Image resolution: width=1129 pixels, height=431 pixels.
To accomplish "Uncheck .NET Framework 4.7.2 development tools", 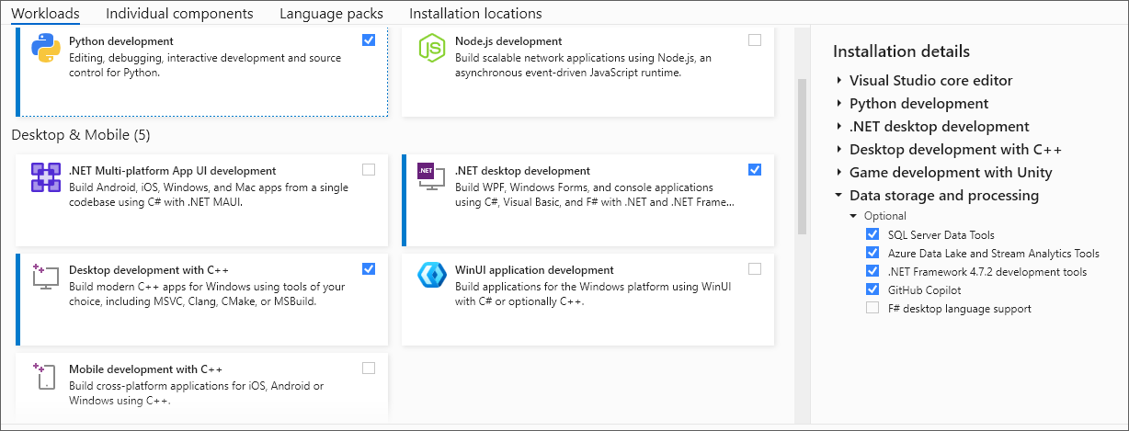I will point(872,272).
